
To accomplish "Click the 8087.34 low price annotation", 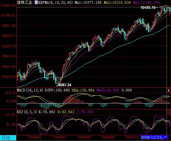I will pyautogui.click(x=65, y=85).
